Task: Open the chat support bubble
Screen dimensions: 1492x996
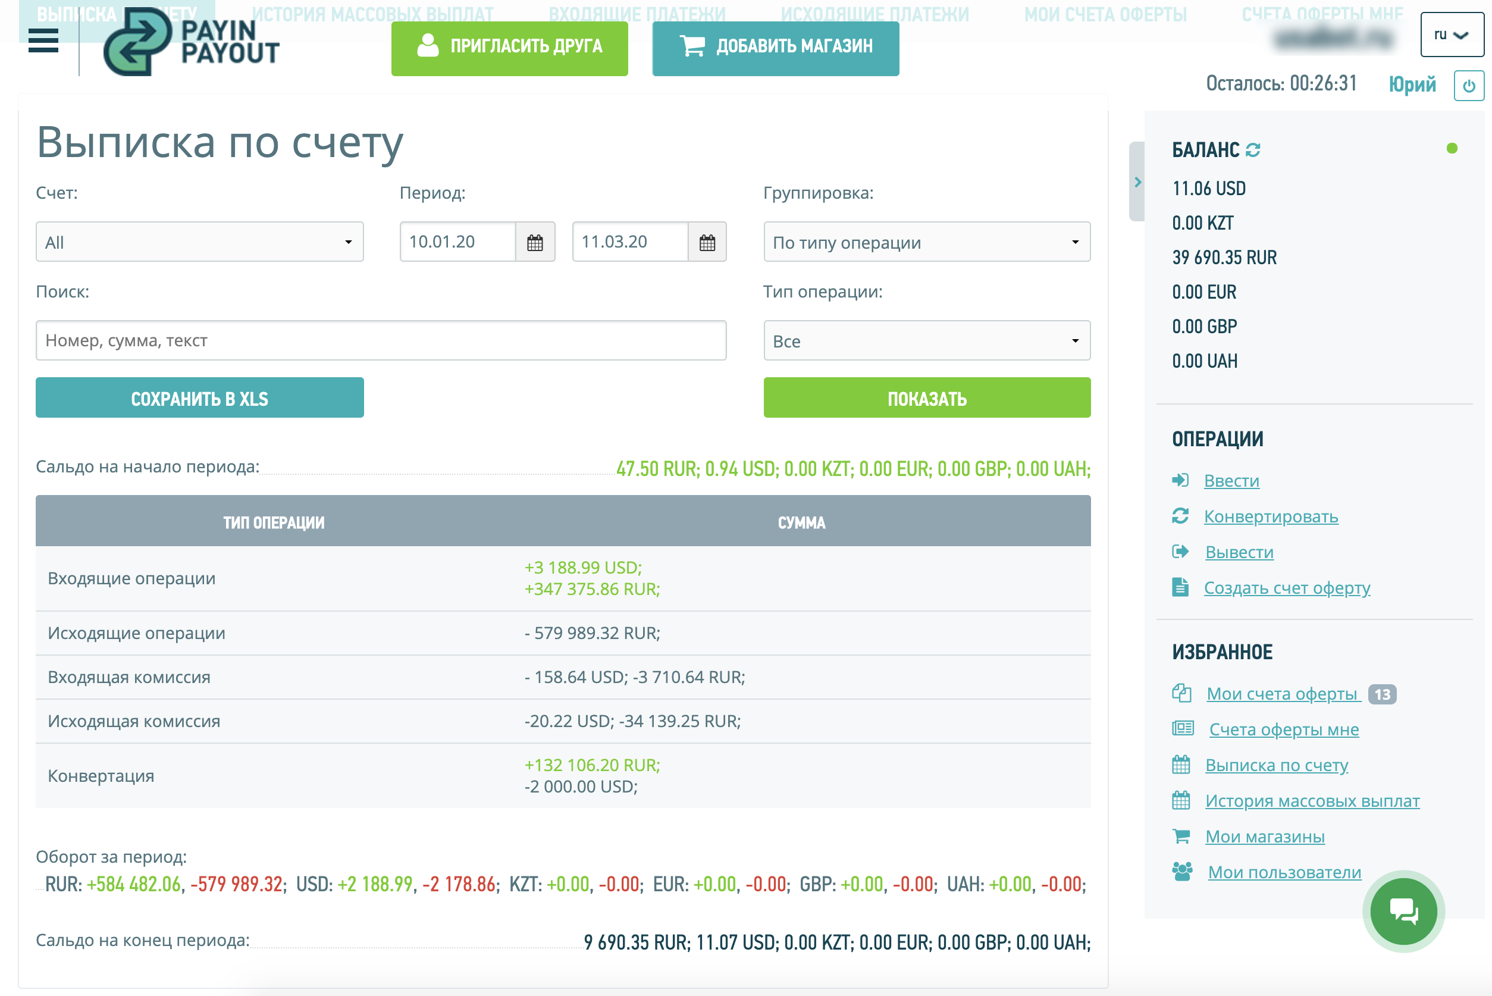Action: [1403, 912]
